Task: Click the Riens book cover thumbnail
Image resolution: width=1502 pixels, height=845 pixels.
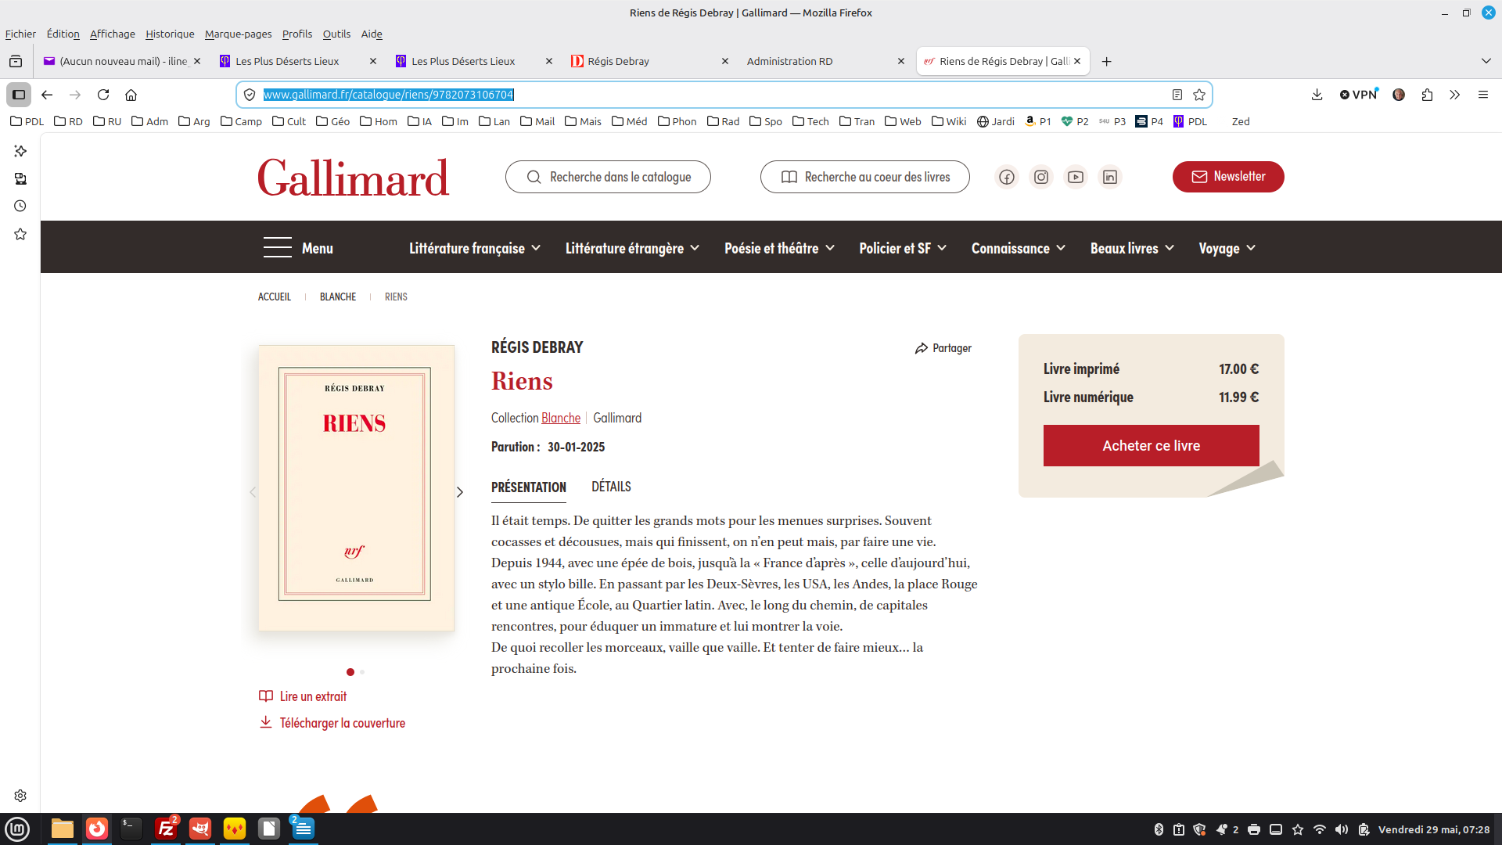Action: tap(356, 488)
